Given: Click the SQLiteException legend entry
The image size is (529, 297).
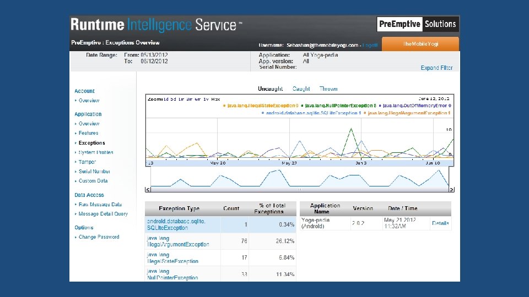Looking at the screenshot, I should (x=311, y=113).
